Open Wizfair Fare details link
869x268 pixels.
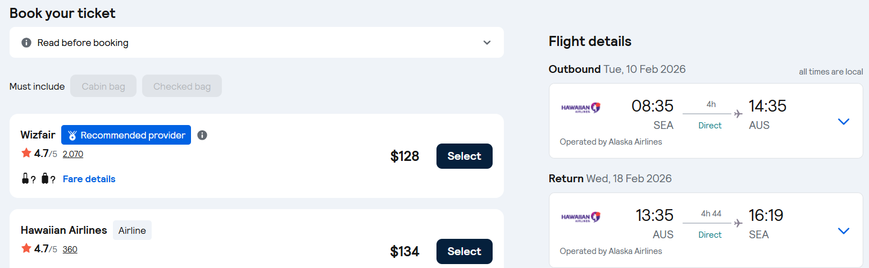click(x=89, y=179)
